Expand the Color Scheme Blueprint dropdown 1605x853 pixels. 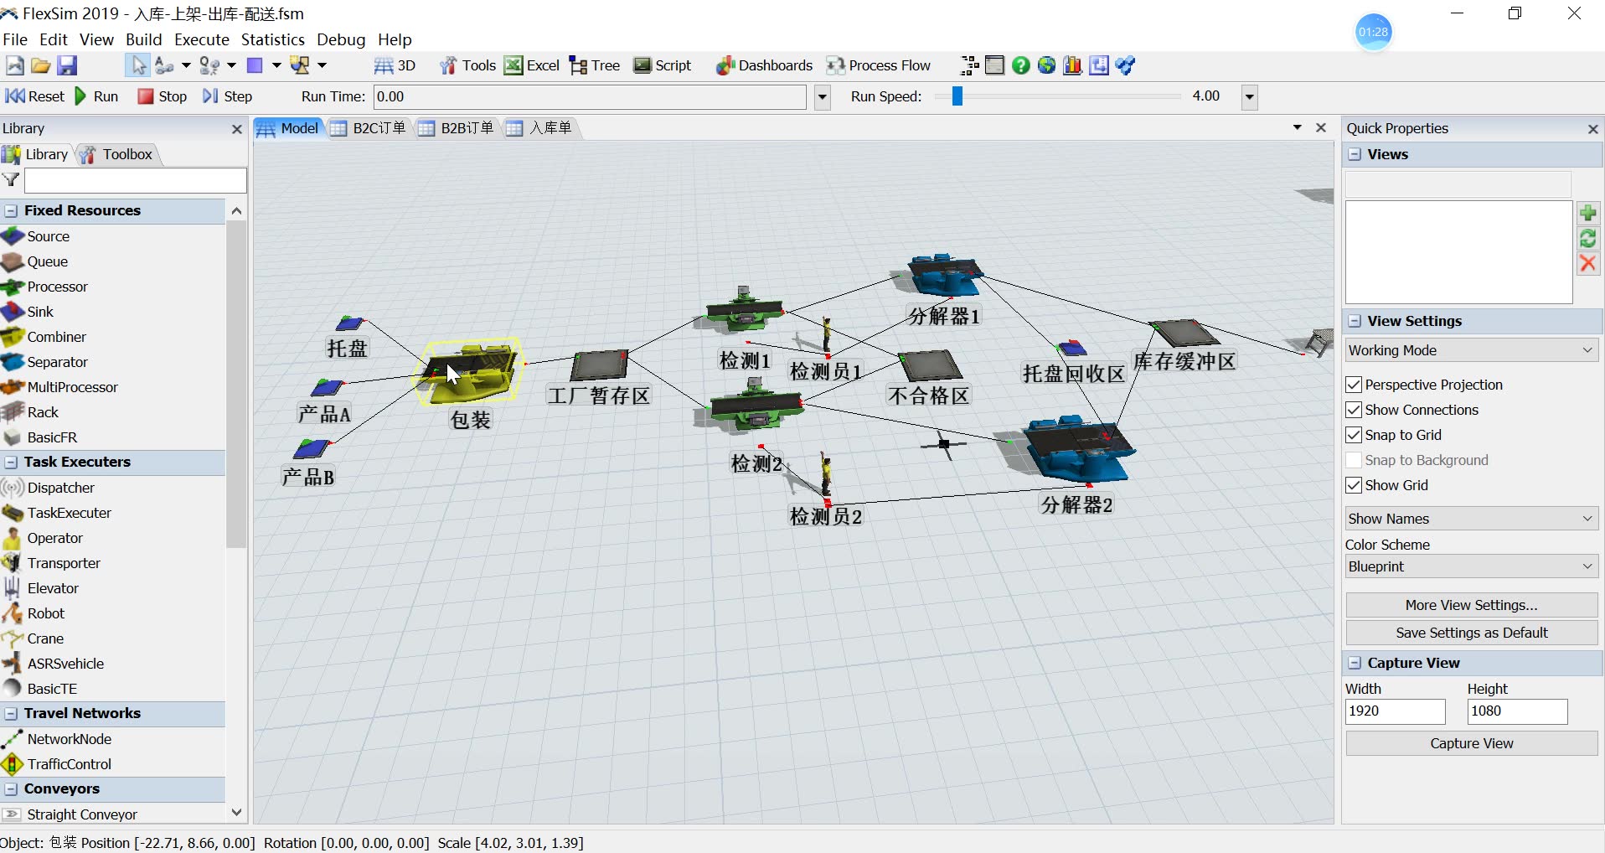(x=1471, y=566)
